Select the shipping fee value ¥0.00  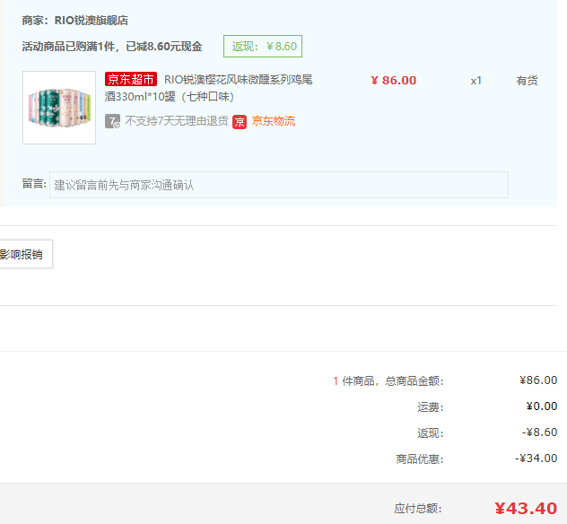pyautogui.click(x=542, y=406)
